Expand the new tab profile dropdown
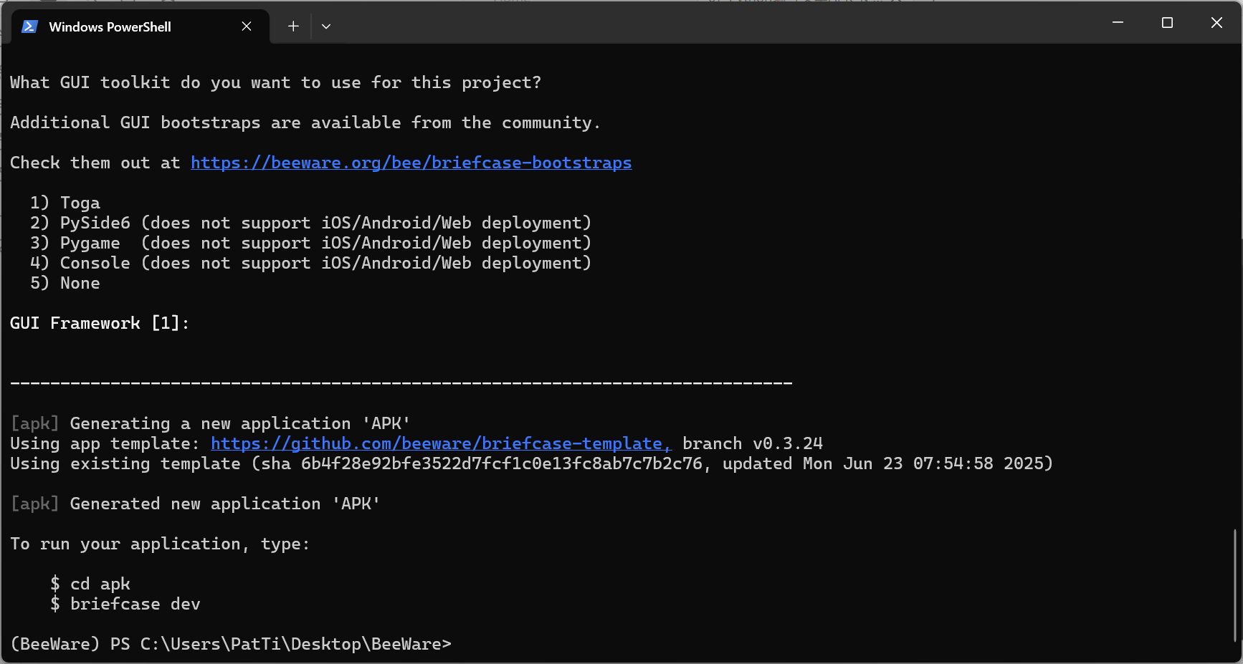Viewport: 1243px width, 664px height. click(326, 27)
